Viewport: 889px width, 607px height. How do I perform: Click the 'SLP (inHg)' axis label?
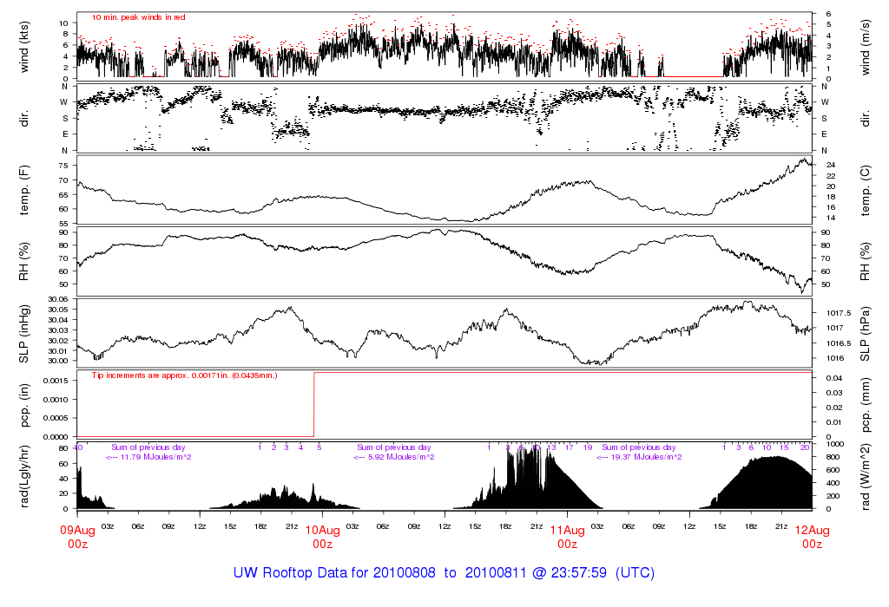click(x=23, y=334)
